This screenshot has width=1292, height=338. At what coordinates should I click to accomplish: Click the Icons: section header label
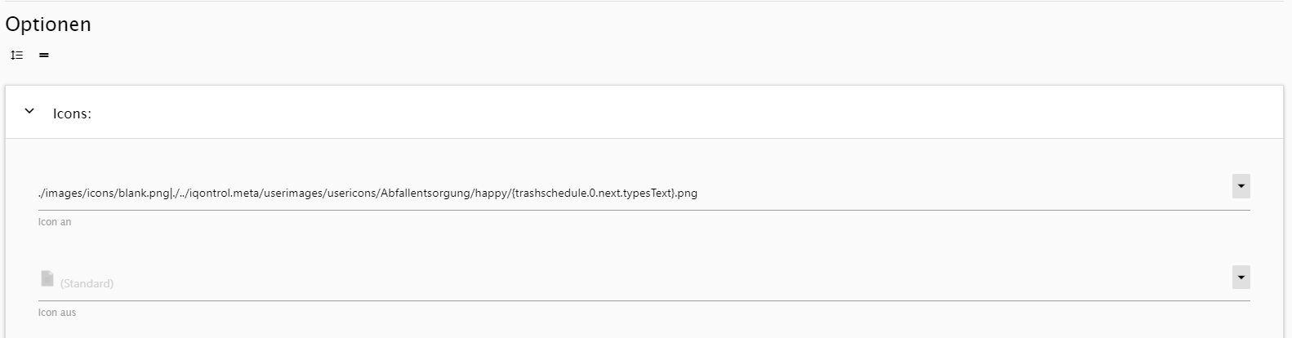pyautogui.click(x=72, y=113)
